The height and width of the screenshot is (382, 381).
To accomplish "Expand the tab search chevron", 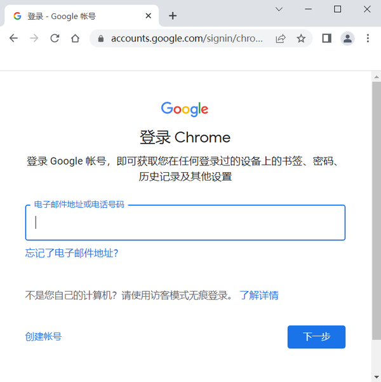I will coord(279,9).
